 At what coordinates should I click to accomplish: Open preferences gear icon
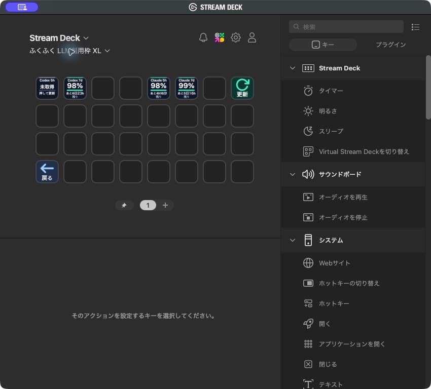tap(236, 37)
